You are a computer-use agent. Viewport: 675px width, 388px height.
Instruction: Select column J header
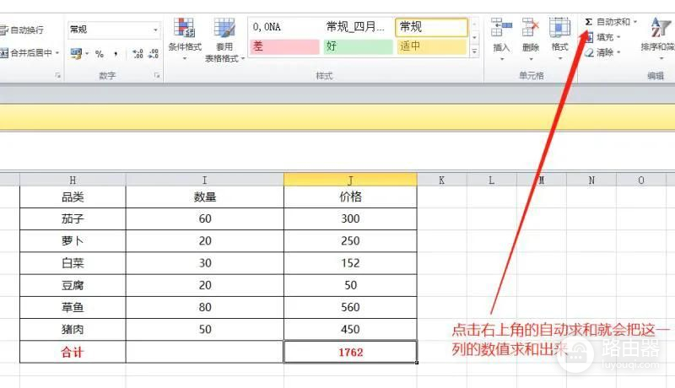pos(350,180)
